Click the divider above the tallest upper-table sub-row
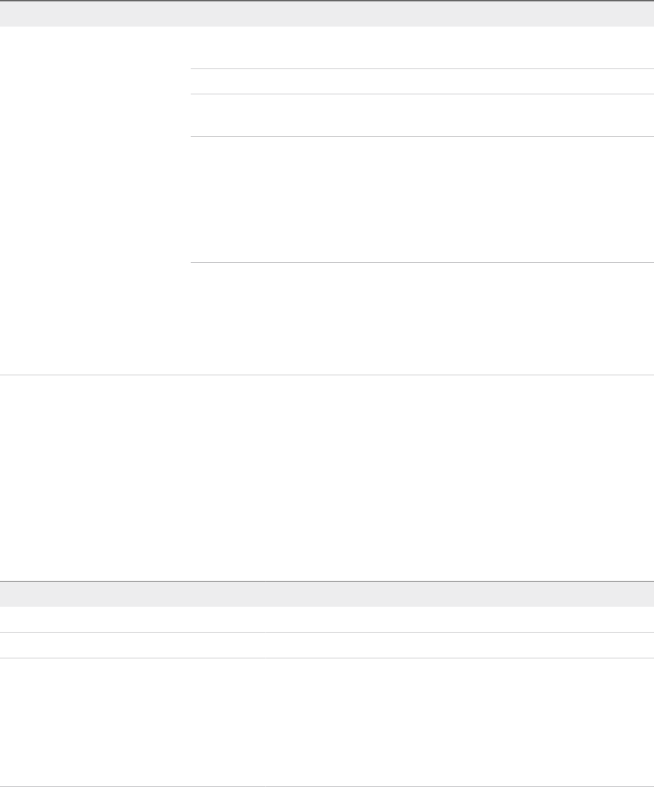The height and width of the screenshot is (787, 654). pyautogui.click(x=422, y=136)
